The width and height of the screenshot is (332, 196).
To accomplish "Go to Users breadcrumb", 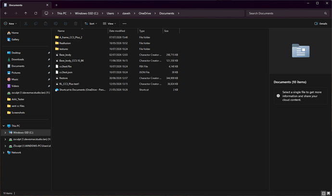I will 110,13.
